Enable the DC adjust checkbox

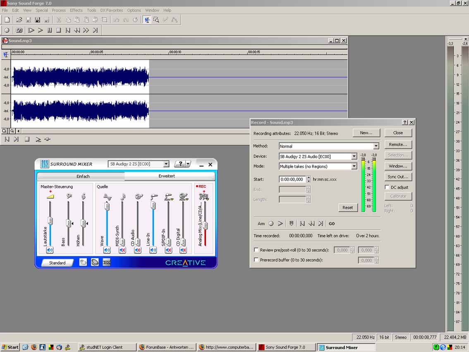[387, 187]
